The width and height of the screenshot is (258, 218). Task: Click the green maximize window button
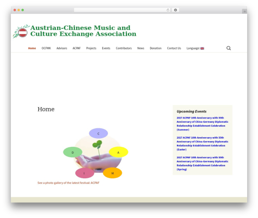coord(23,10)
